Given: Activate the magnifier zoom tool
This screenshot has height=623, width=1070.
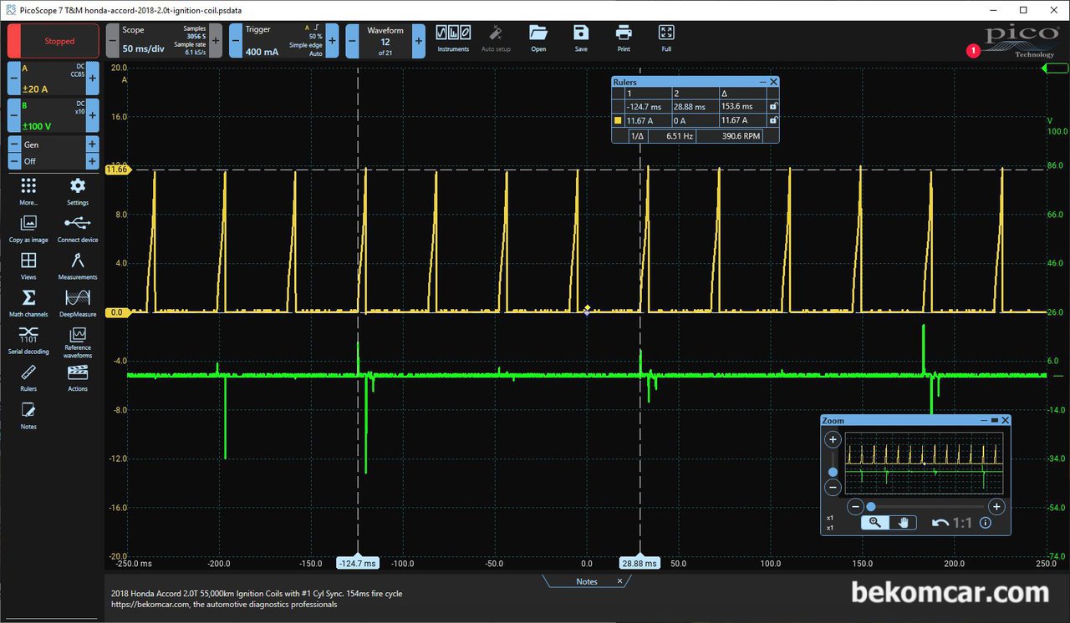Looking at the screenshot, I should tap(875, 523).
